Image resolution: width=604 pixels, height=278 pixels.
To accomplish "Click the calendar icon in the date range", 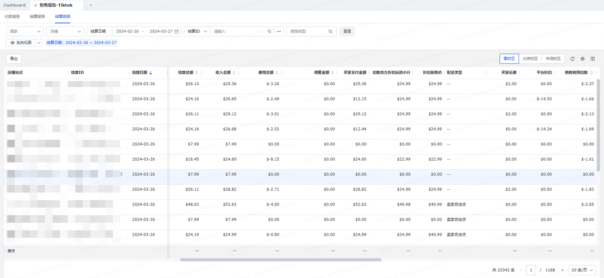I will click(x=176, y=32).
